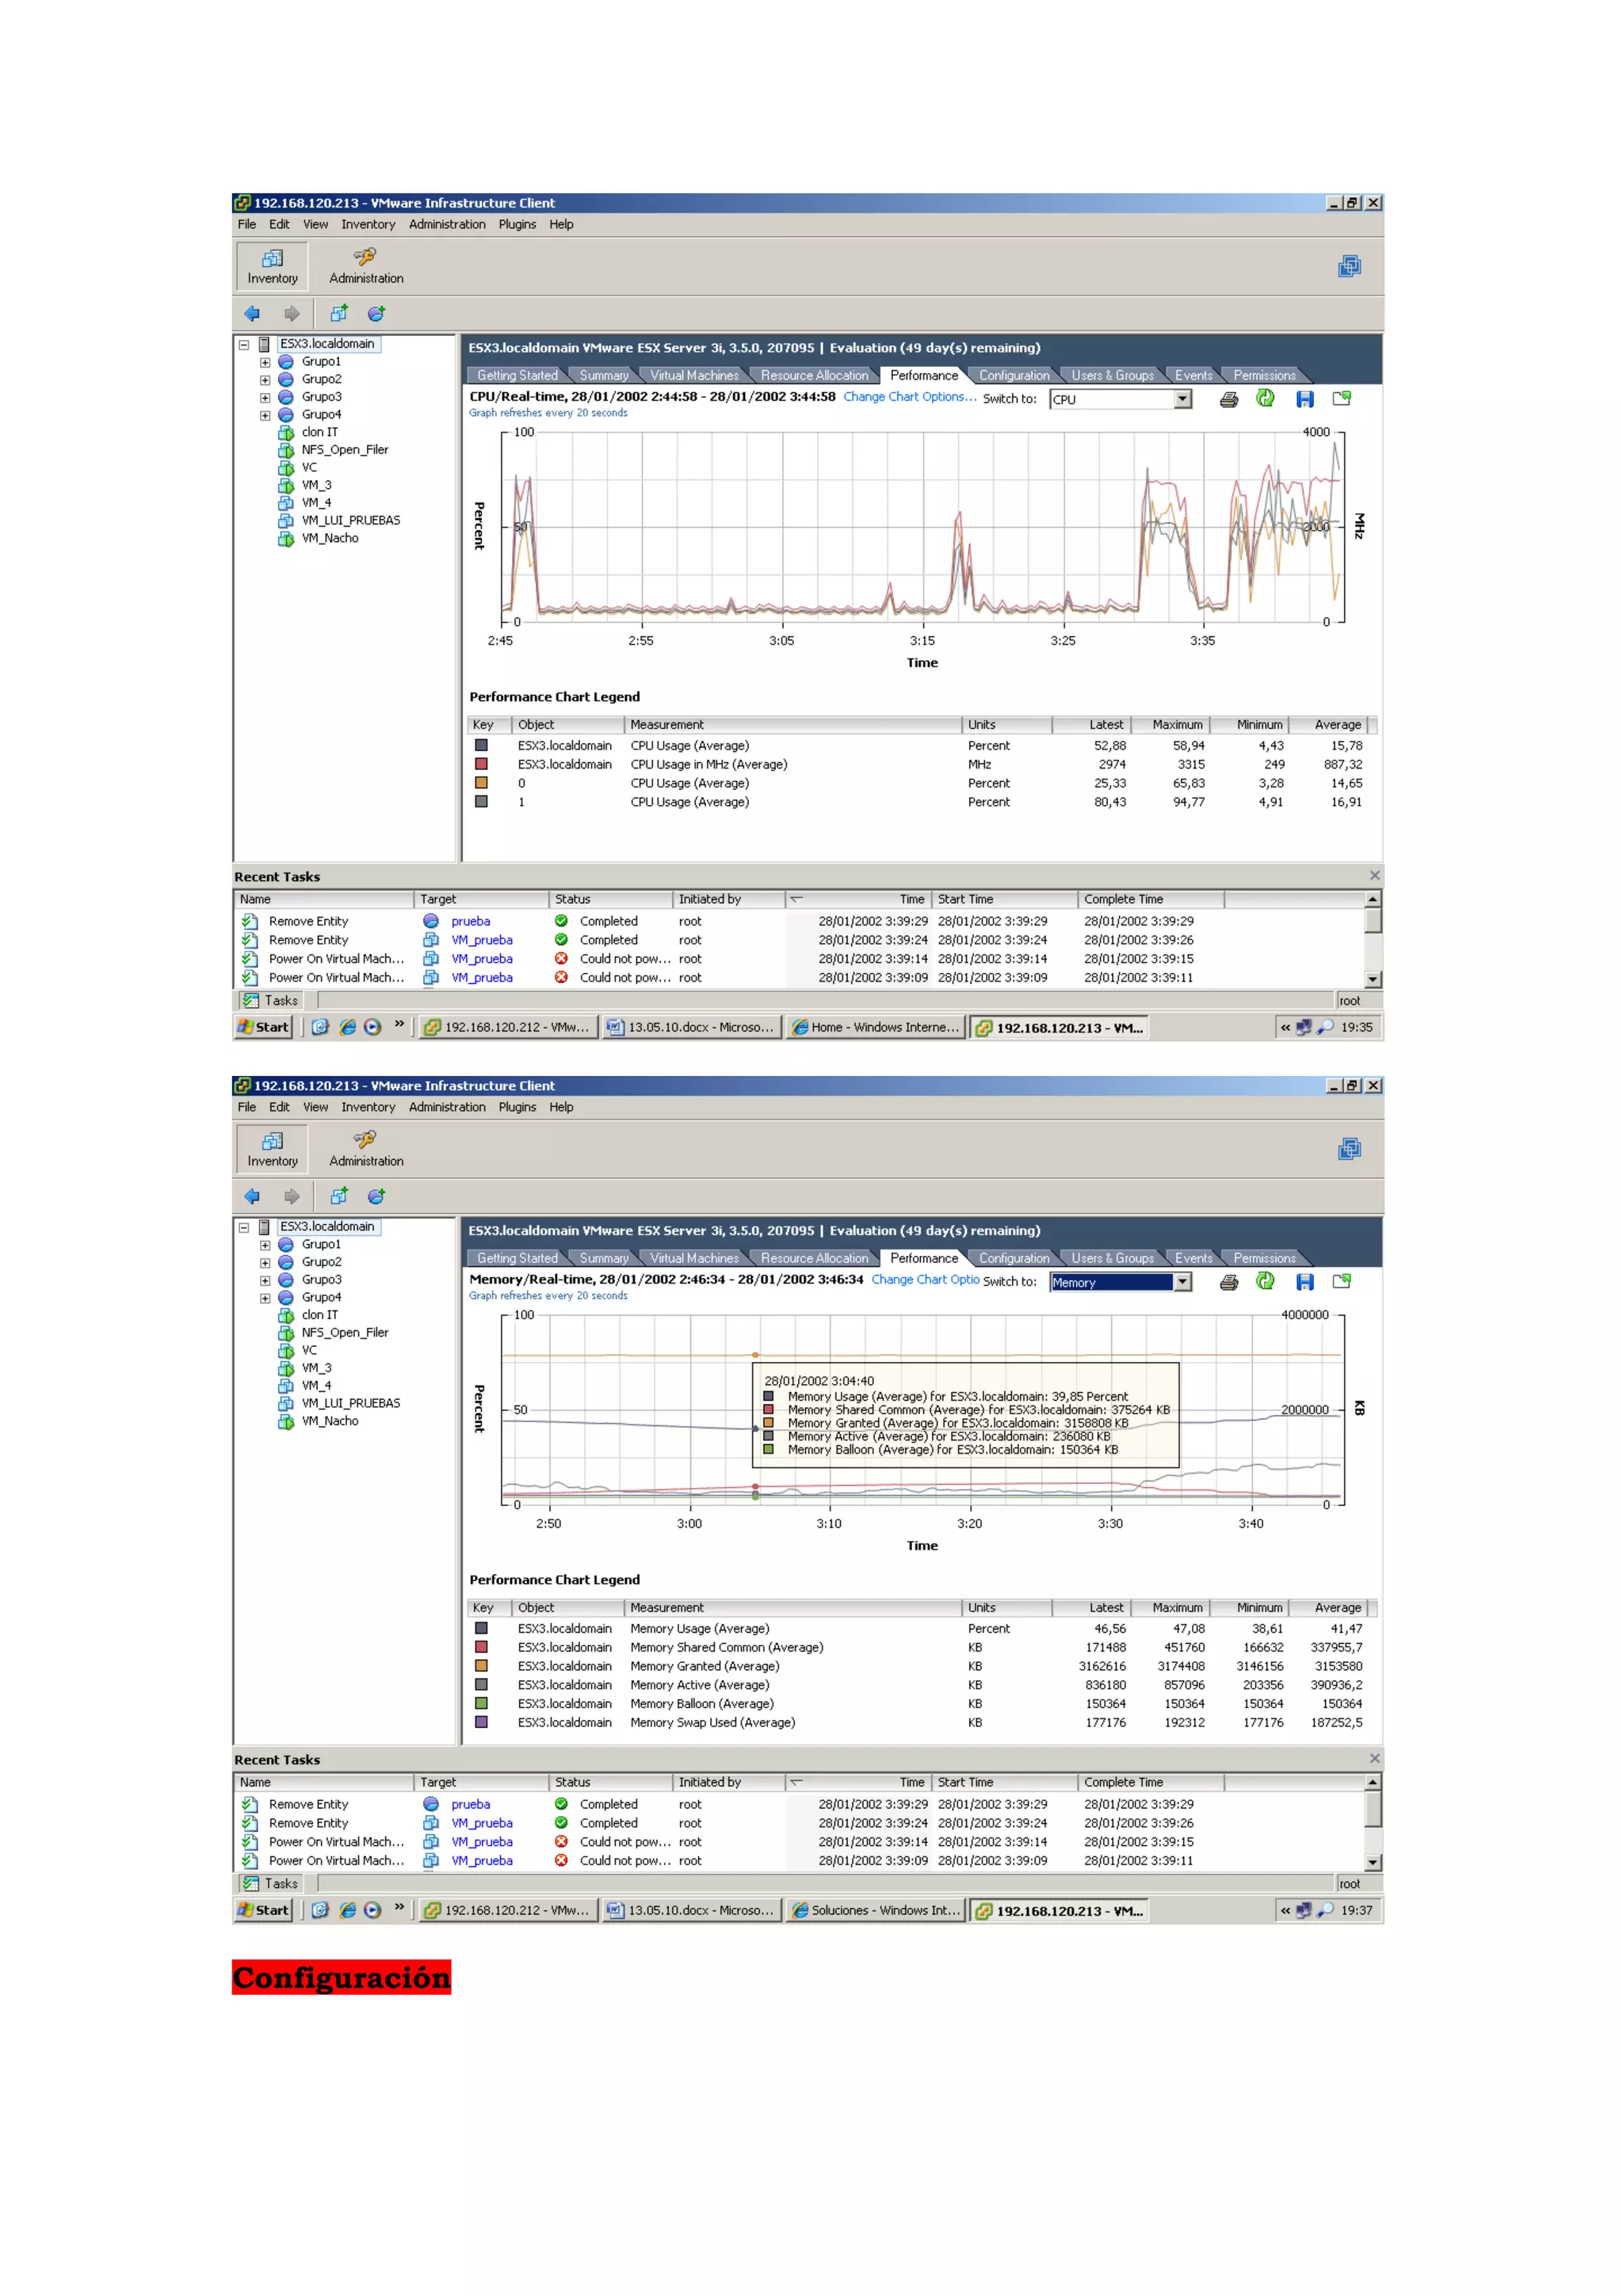
Task: Open the NFS_Open_Filer VM in the CPU chart window's tree
Action: (x=344, y=450)
